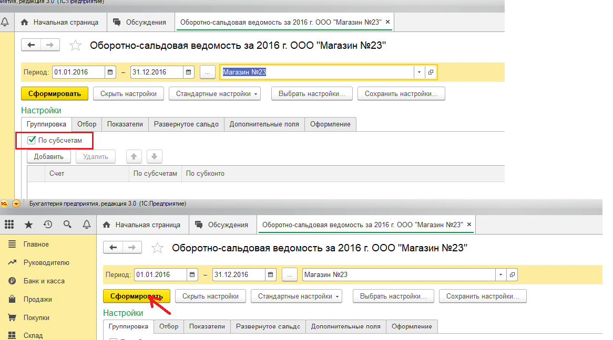Click the move up arrow button
This screenshot has width=613, height=340.
coord(134,156)
